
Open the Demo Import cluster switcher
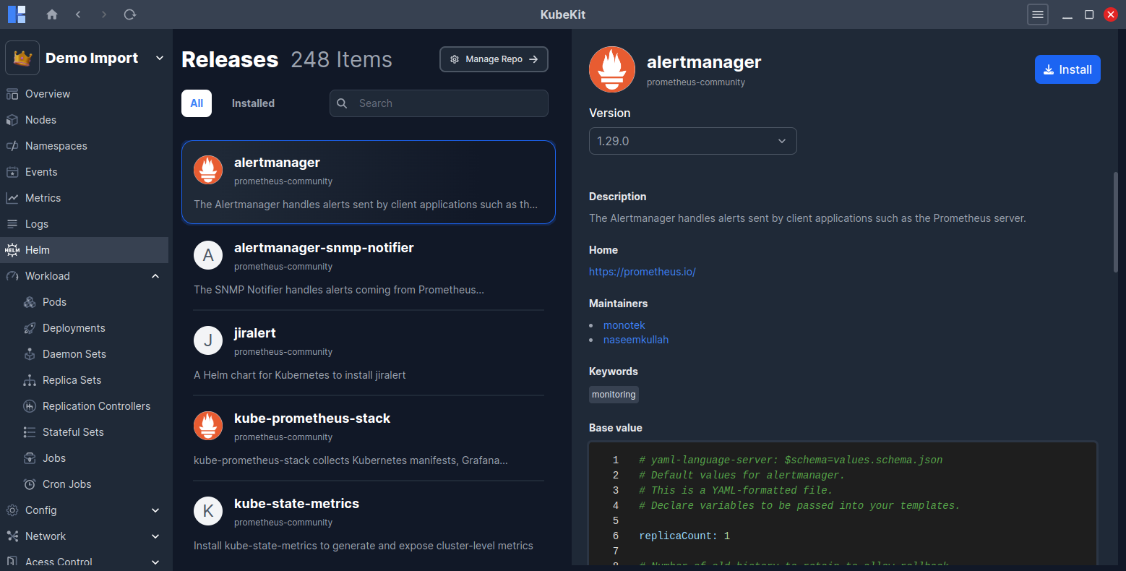85,58
